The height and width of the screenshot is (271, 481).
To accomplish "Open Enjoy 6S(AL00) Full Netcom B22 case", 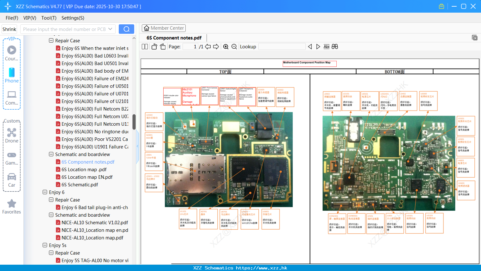I will [95, 109].
